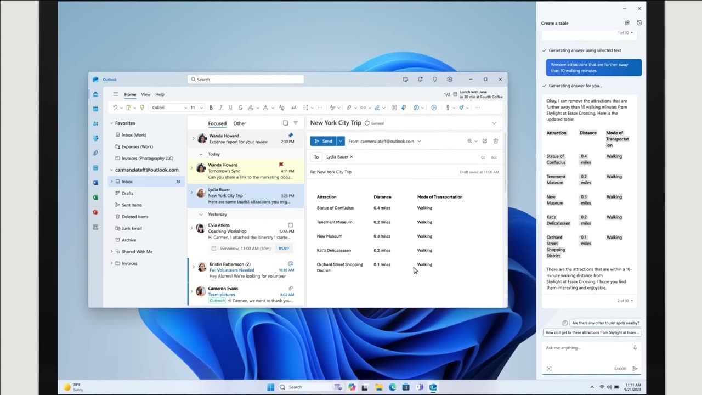Open the PowerPoint app in left rail
The width and height of the screenshot is (702, 395).
coord(95,212)
